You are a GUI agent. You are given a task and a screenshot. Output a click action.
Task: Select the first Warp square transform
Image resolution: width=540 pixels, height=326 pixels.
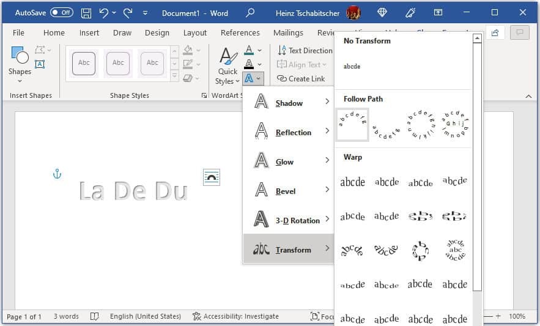(352, 182)
